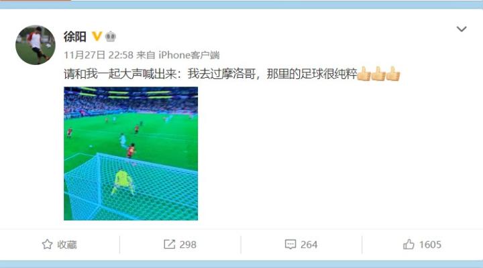Click the gold V verified badge
The height and width of the screenshot is (268, 483).
pyautogui.click(x=97, y=36)
